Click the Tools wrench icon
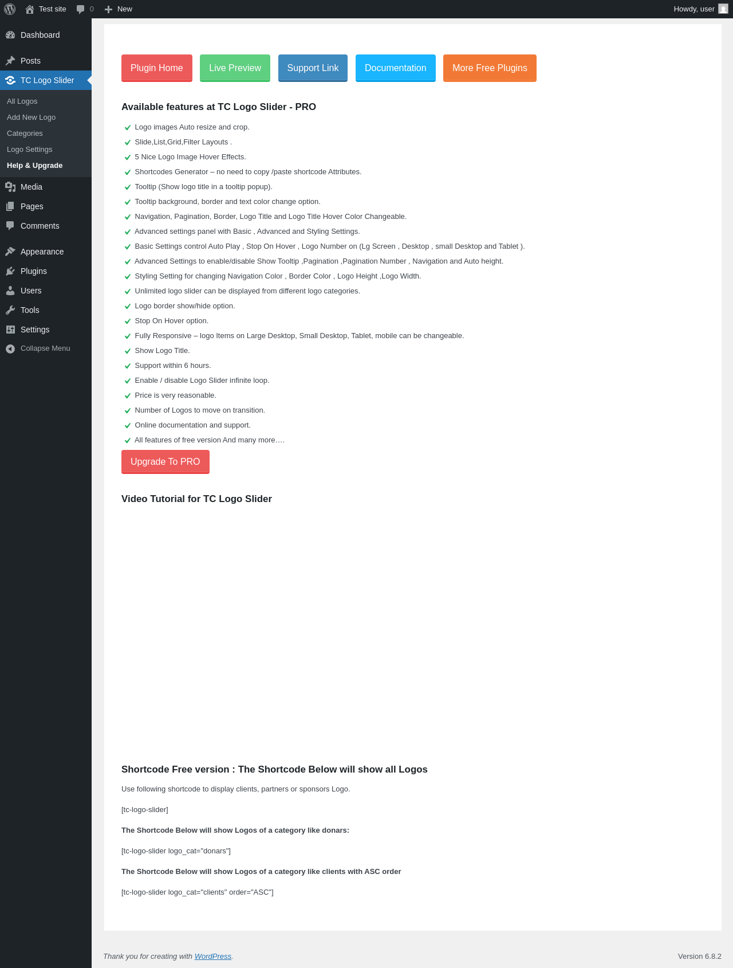This screenshot has height=968, width=733. point(10,310)
